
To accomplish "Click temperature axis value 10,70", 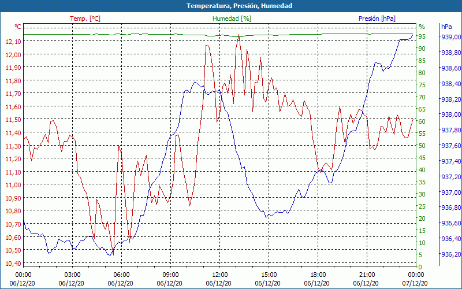I will pyautogui.click(x=13, y=224).
